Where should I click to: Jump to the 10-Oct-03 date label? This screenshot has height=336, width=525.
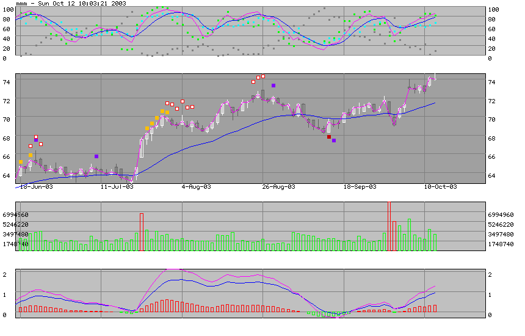441,186
